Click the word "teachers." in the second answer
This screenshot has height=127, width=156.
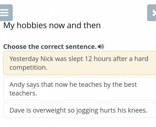[x=23, y=93]
